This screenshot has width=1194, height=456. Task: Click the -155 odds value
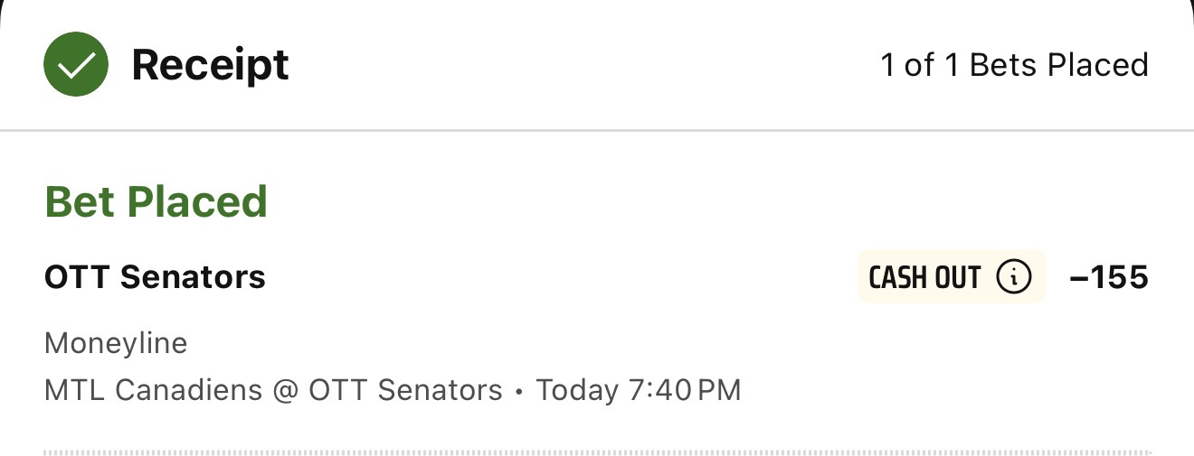click(1108, 277)
